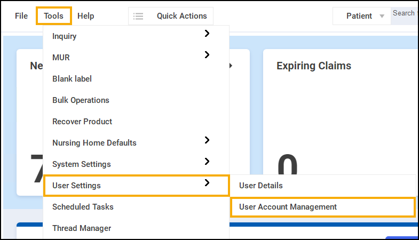
Task: Expand the Inquiry submenu arrow
Action: (207, 34)
